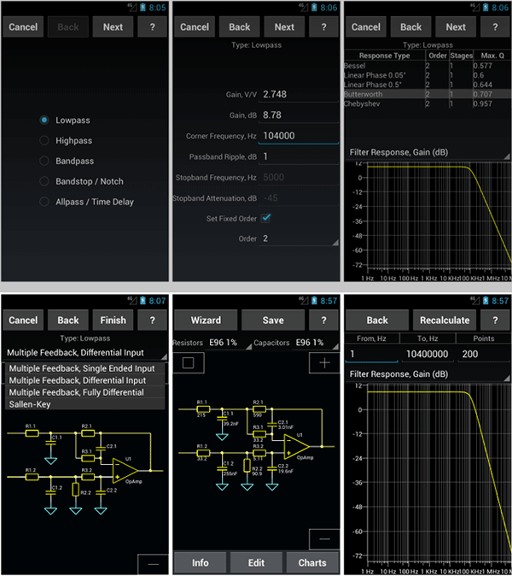Tap the Points field showing 200
Viewport: 512px width, 576px height.
483,354
